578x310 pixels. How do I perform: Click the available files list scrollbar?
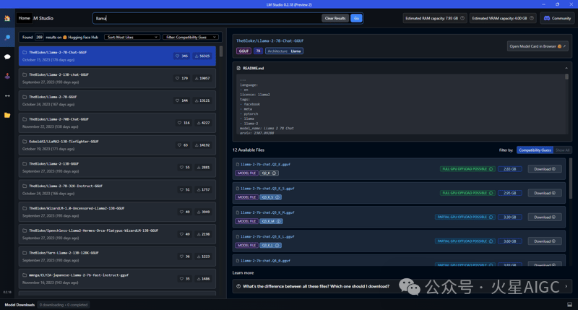coord(570,178)
